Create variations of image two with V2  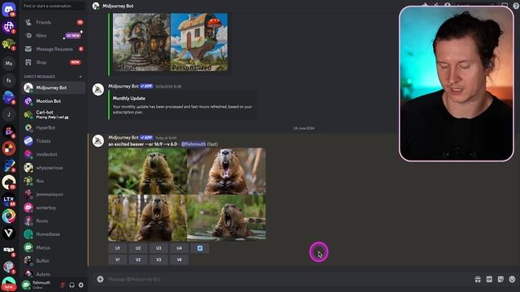[138, 260]
